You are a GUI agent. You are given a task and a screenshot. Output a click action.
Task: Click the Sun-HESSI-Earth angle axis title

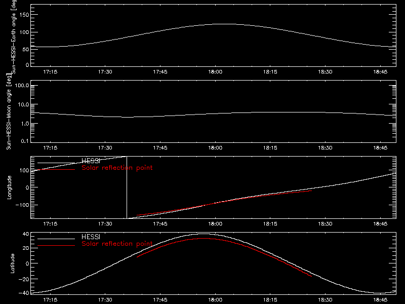tap(14, 37)
